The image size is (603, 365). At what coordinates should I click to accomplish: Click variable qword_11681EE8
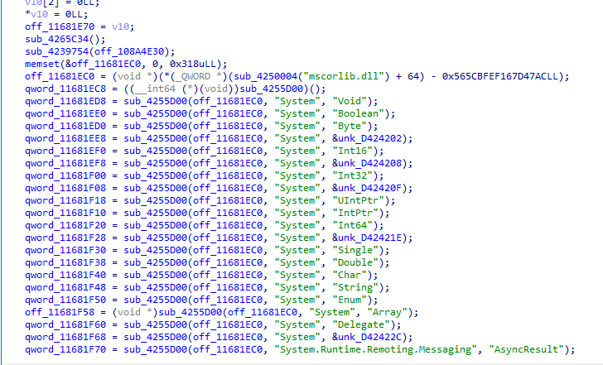coord(65,138)
